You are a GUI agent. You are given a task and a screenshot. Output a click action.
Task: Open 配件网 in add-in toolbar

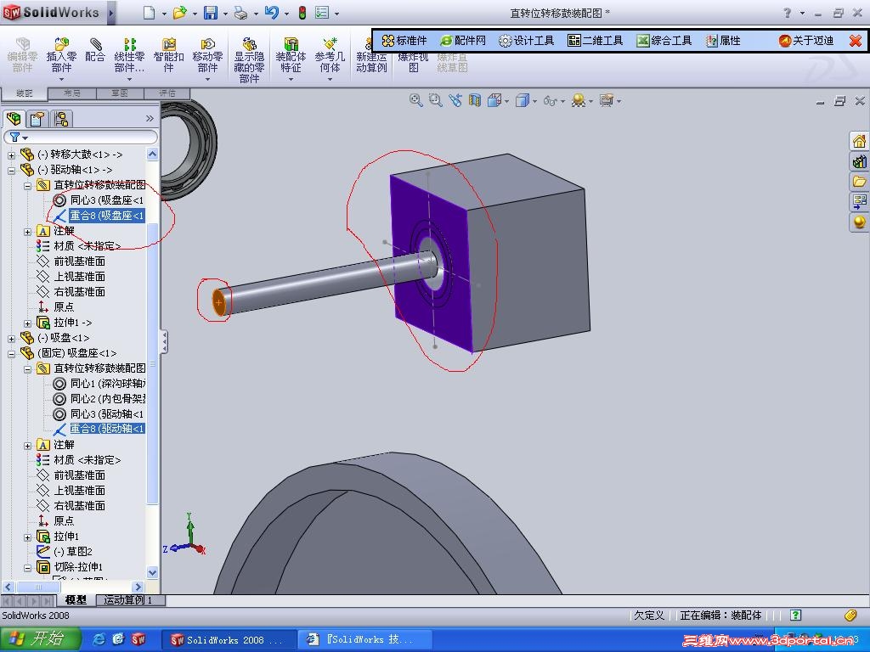point(463,41)
